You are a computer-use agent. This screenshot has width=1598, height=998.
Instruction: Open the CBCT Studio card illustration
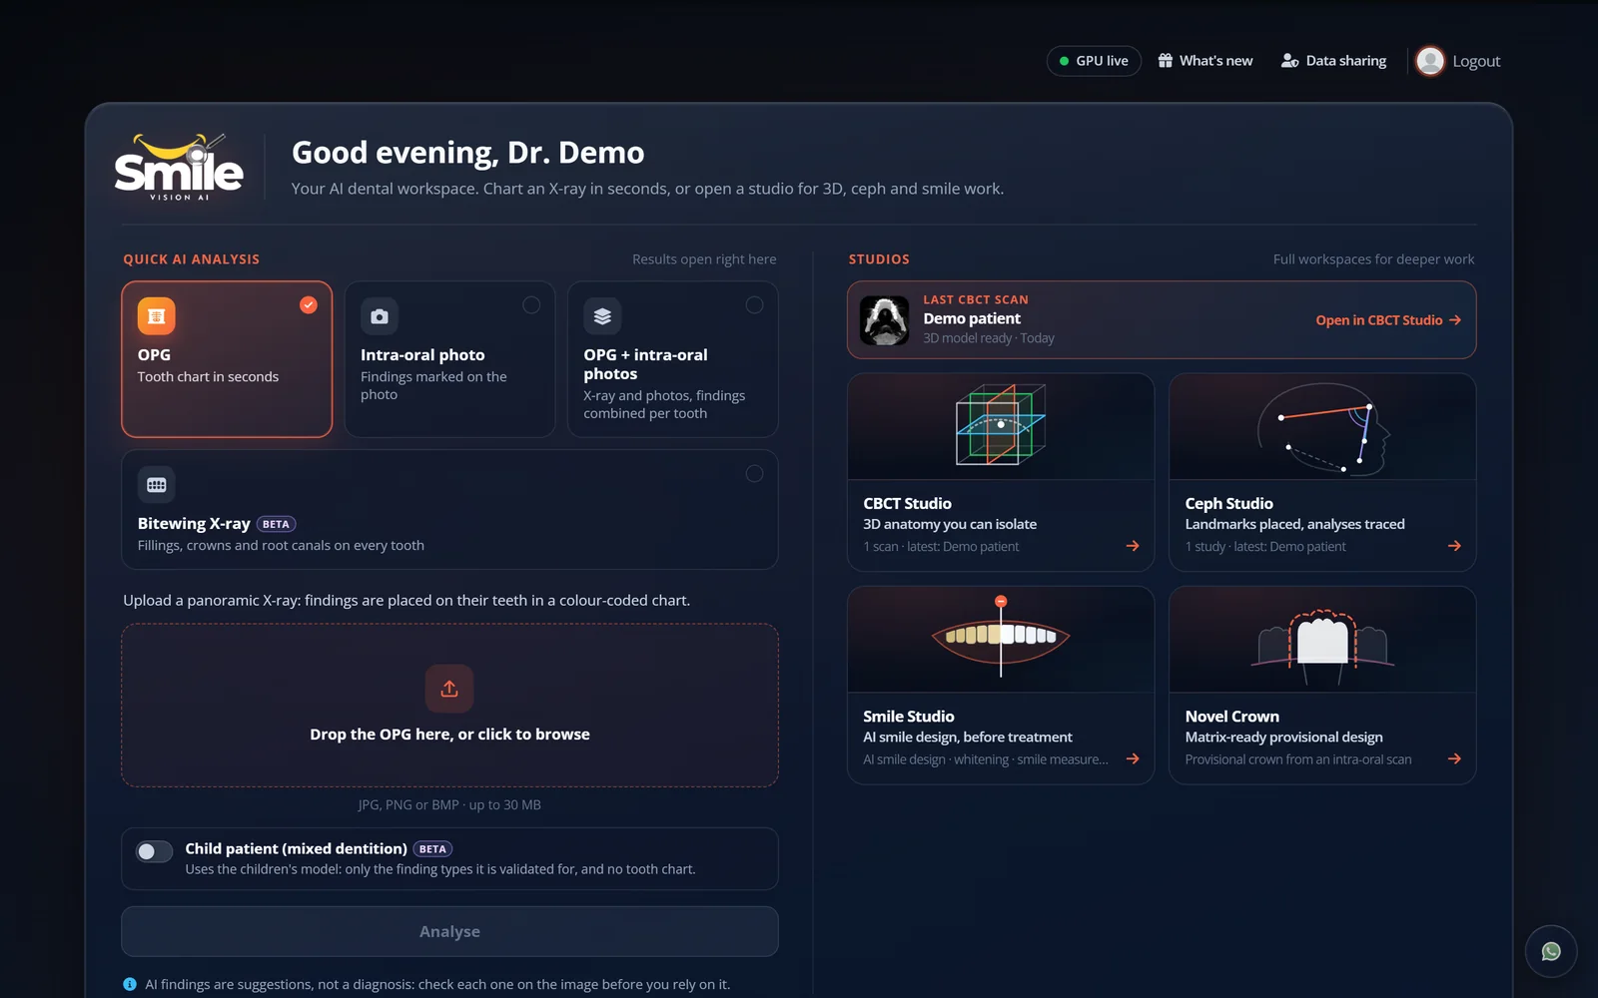coord(1001,427)
